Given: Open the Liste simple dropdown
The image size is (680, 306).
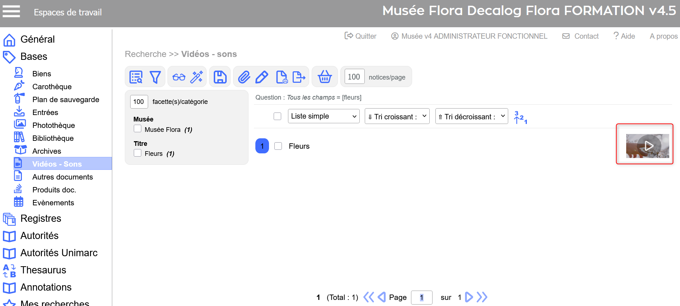Looking at the screenshot, I should click(324, 116).
